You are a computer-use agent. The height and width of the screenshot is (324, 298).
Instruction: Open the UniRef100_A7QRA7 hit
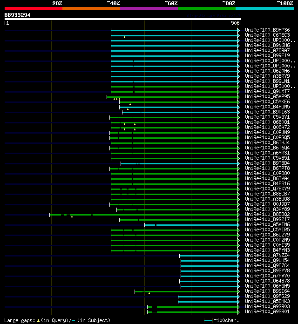tap(267, 50)
